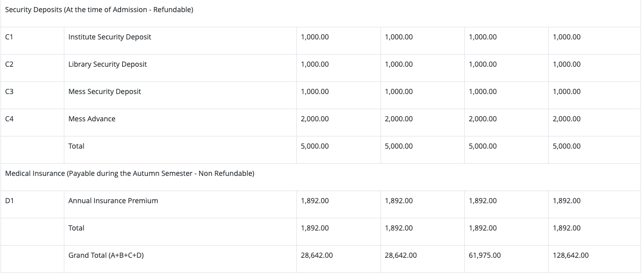Viewport: 644px width, 277px height.
Task: Click the Security Deposits section heading
Action: [99, 10]
